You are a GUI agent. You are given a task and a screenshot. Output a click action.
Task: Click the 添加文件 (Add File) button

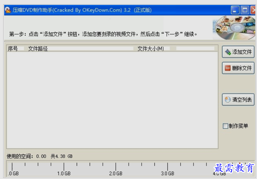pos(238,52)
